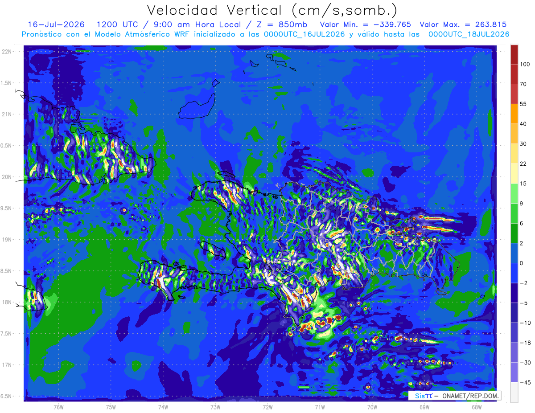The height and width of the screenshot is (413, 535).
Task: Click the "-18" color bar label
Action: point(525,343)
